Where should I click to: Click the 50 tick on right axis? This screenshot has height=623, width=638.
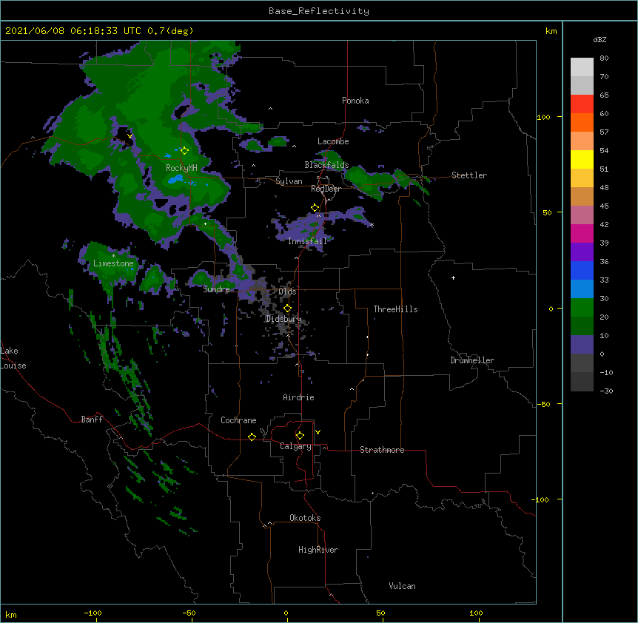547,212
